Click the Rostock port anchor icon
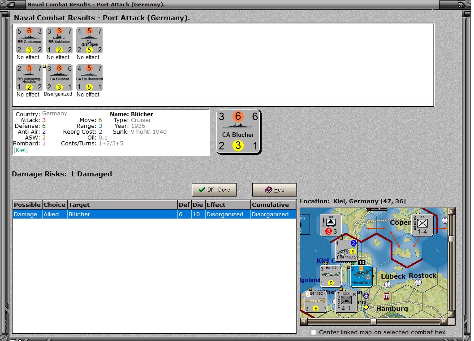The height and width of the screenshot is (341, 474). pyautogui.click(x=418, y=282)
